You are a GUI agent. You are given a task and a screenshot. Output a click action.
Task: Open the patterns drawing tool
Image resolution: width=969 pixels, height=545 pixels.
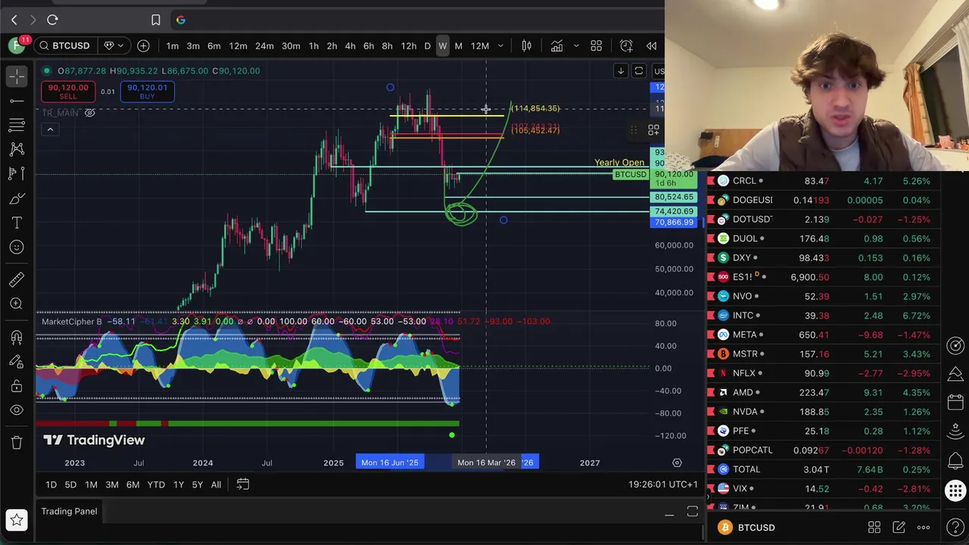click(x=16, y=149)
